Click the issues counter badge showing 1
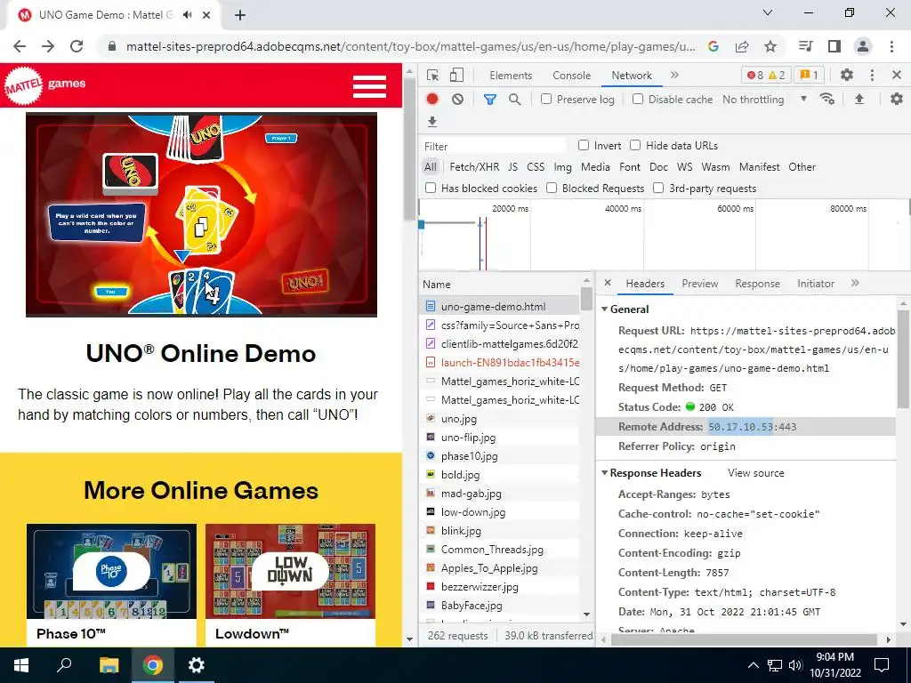This screenshot has width=911, height=683. point(809,75)
